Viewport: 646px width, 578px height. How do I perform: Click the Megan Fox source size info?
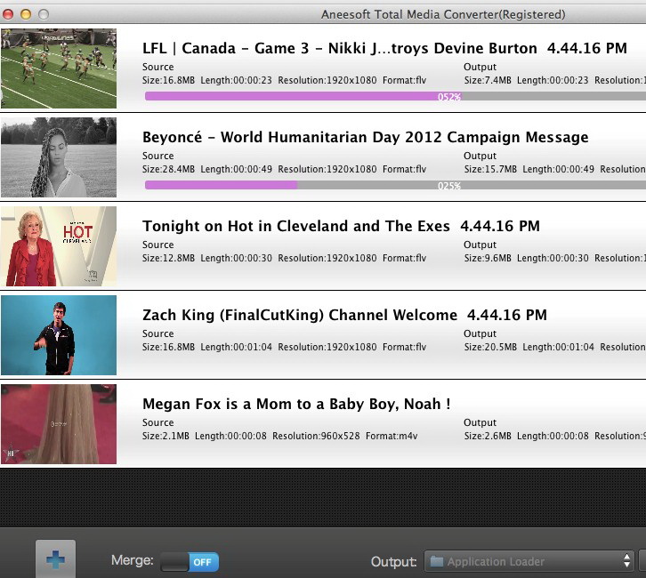tap(166, 436)
